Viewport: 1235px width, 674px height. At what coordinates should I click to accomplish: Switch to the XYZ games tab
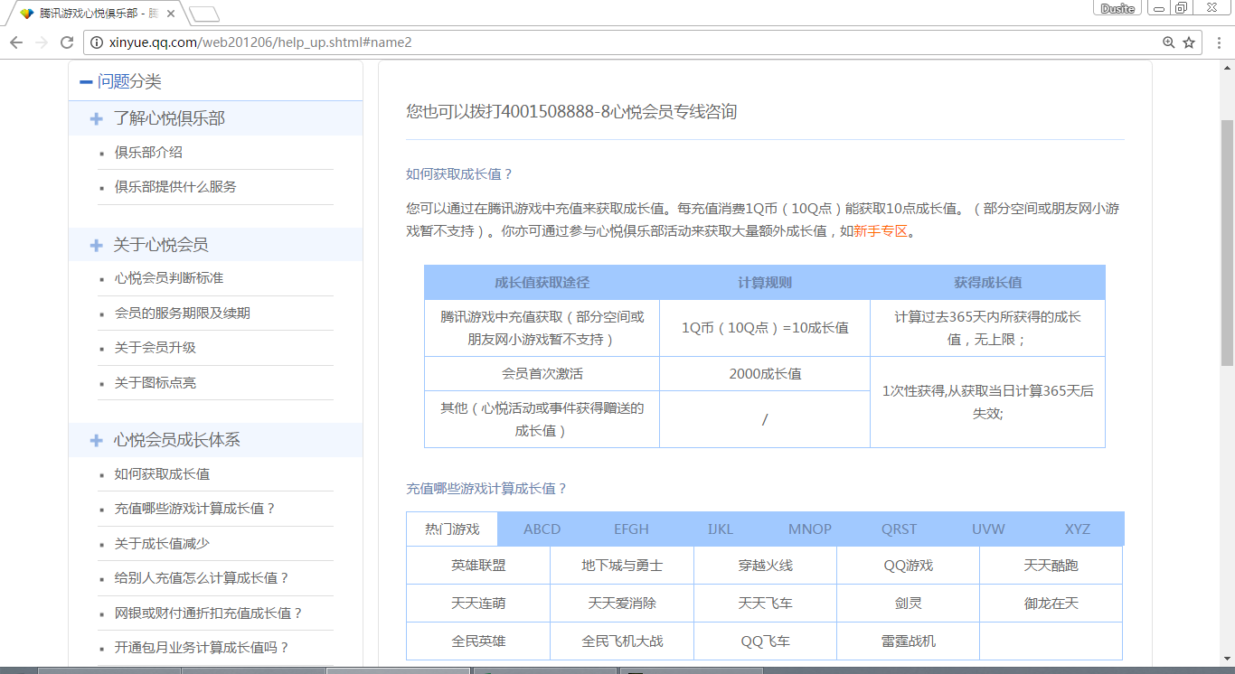(1078, 529)
